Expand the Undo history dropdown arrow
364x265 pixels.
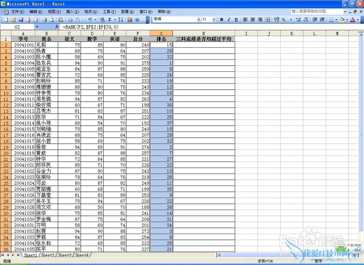click(x=95, y=20)
